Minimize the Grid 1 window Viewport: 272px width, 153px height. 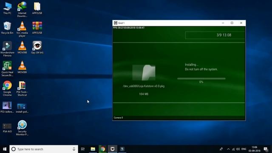(x=223, y=23)
